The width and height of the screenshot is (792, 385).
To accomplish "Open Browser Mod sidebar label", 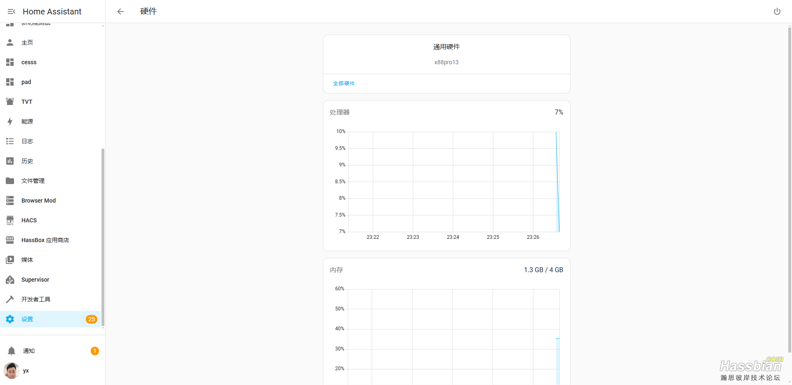I will pos(38,201).
